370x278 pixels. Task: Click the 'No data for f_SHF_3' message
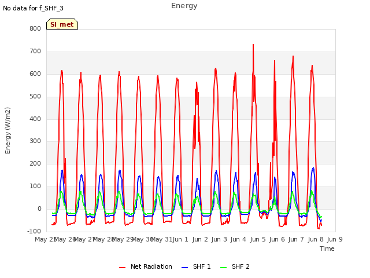(34, 8)
